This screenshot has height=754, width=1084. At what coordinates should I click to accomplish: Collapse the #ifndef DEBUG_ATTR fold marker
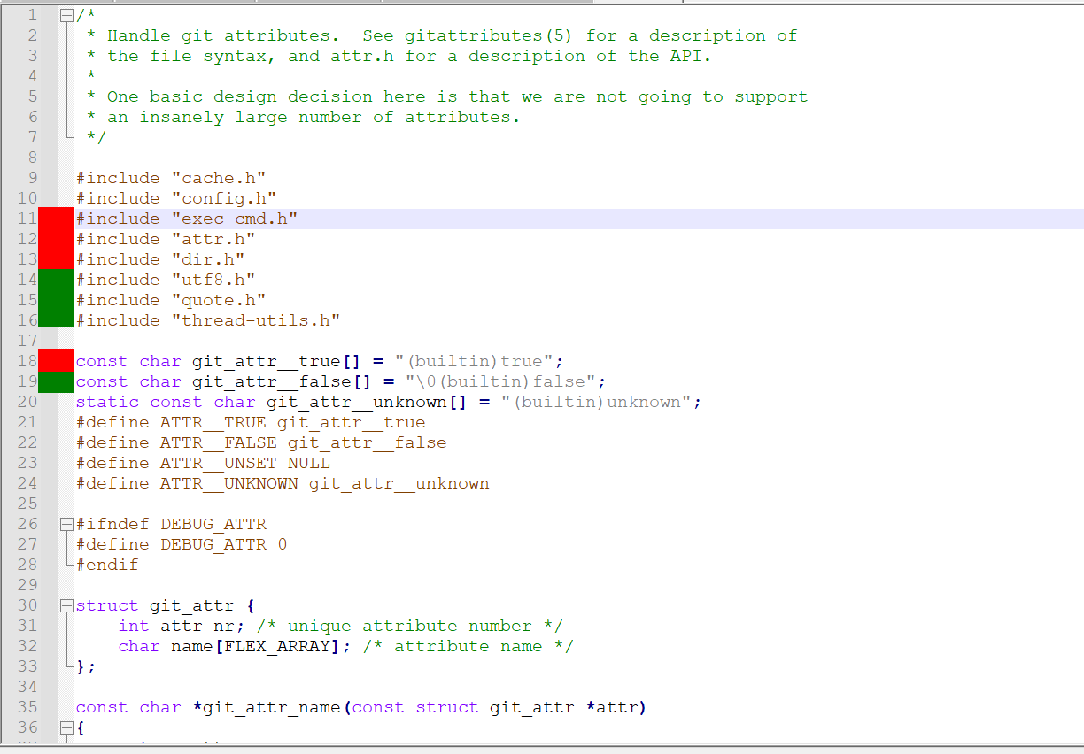(x=67, y=524)
